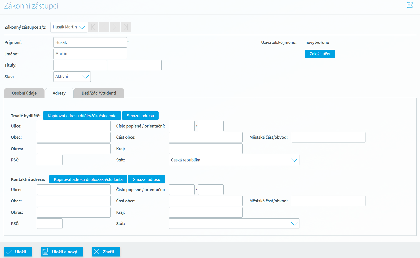Click Smazat adresu for Trvalé bydliště

[140, 116]
